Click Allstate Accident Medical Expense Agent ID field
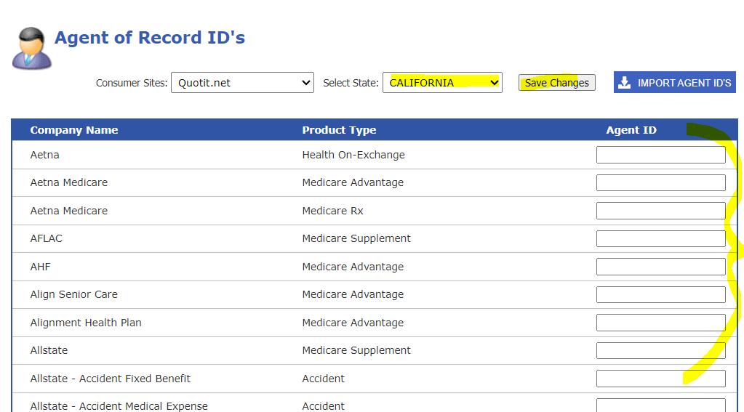 click(x=660, y=405)
